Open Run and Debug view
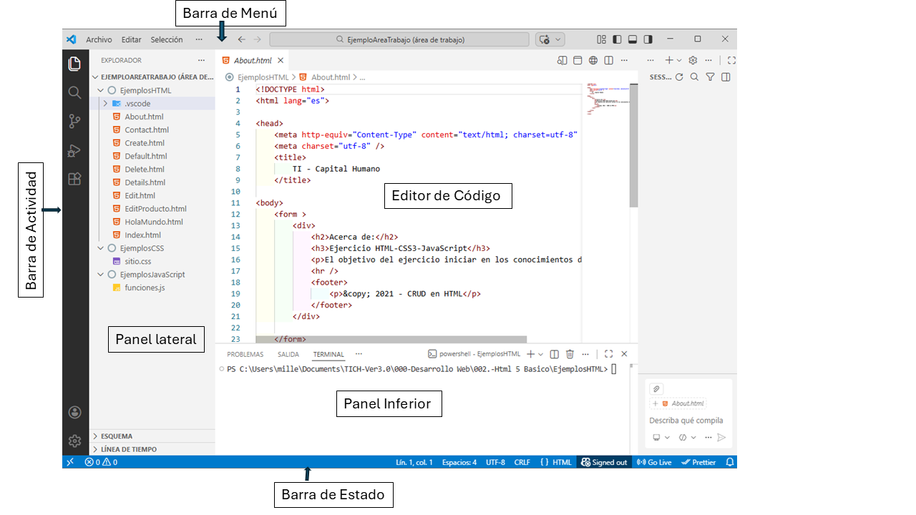The height and width of the screenshot is (515, 916). [x=74, y=150]
